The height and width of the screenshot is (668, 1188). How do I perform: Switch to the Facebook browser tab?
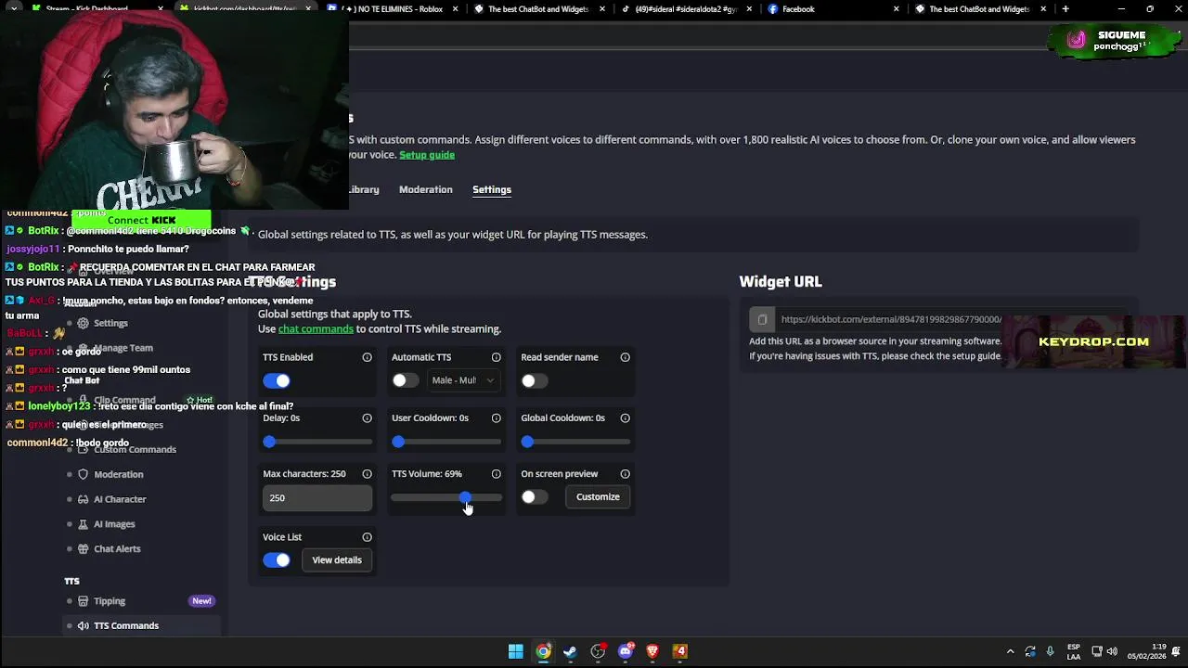(831, 9)
